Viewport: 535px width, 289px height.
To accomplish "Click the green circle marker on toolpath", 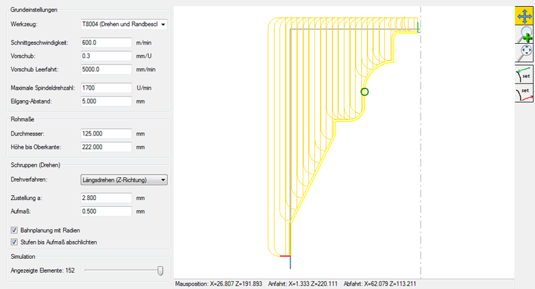I will 364,92.
